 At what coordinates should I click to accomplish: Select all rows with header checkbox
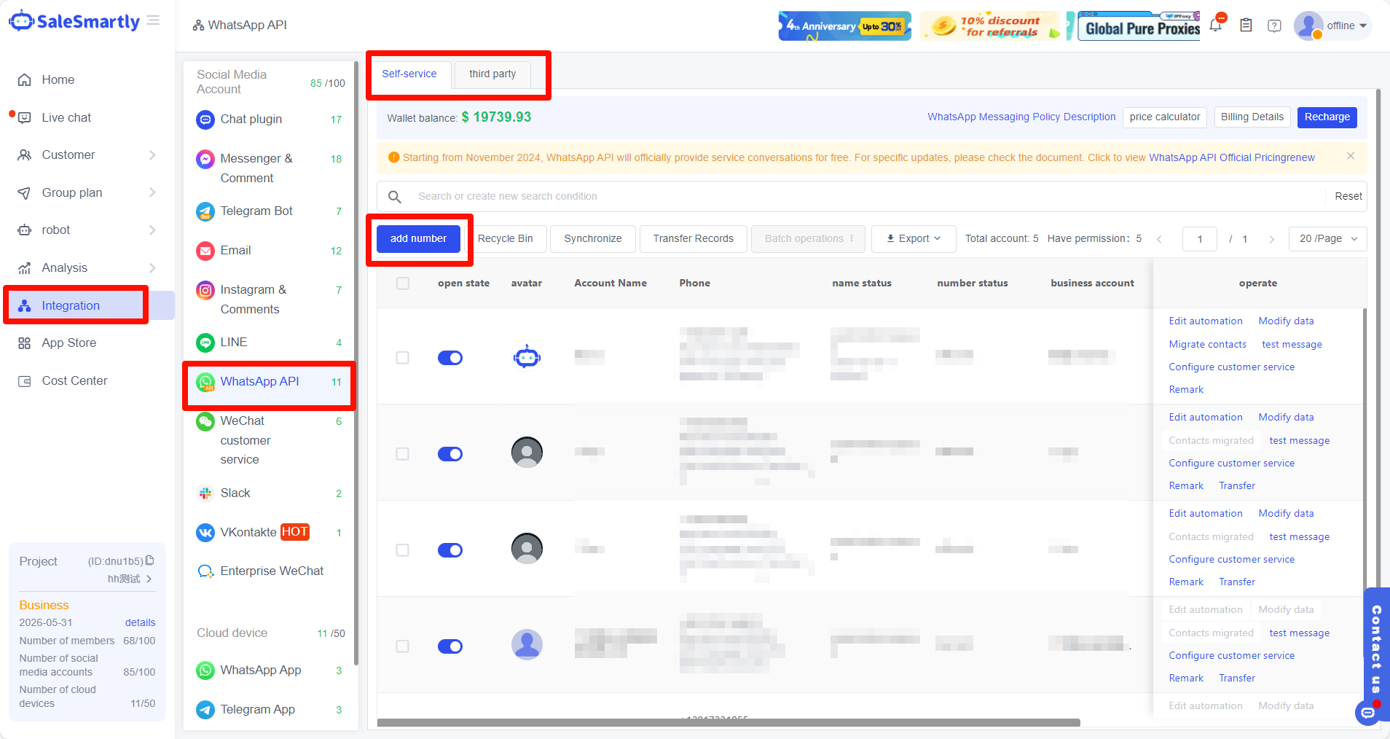pyautogui.click(x=403, y=284)
